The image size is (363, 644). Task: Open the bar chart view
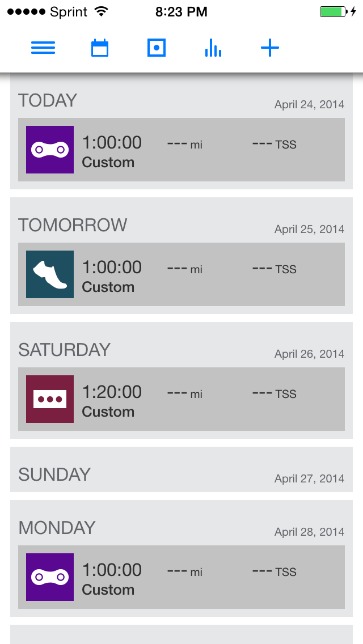[213, 48]
